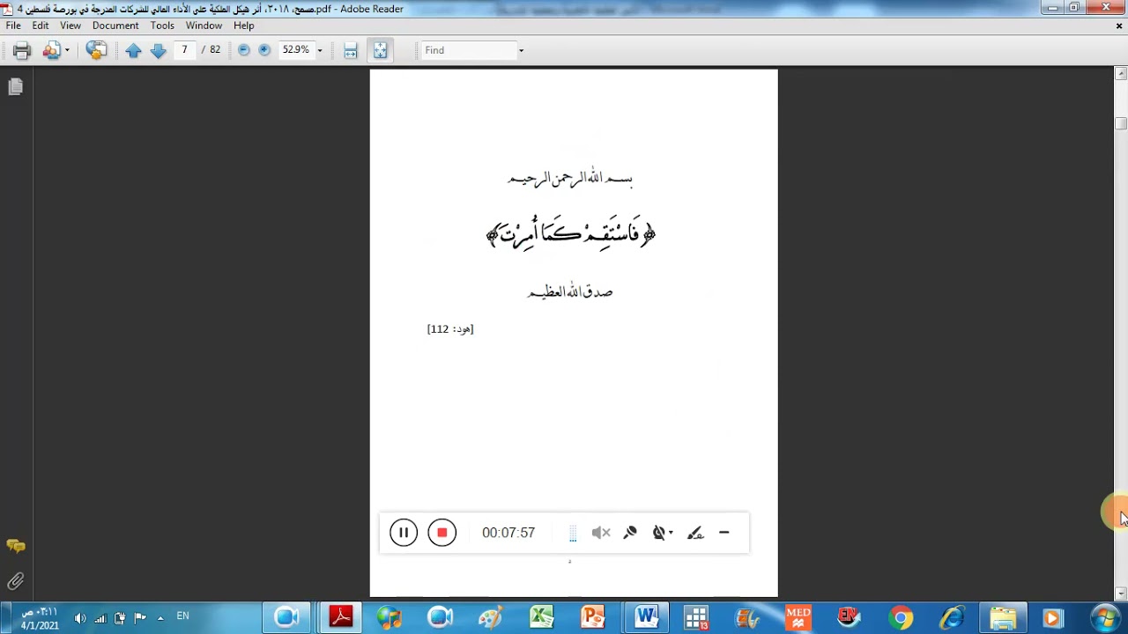Click the Windows Start orb
Screen dimensions: 1128x634
1105,617
